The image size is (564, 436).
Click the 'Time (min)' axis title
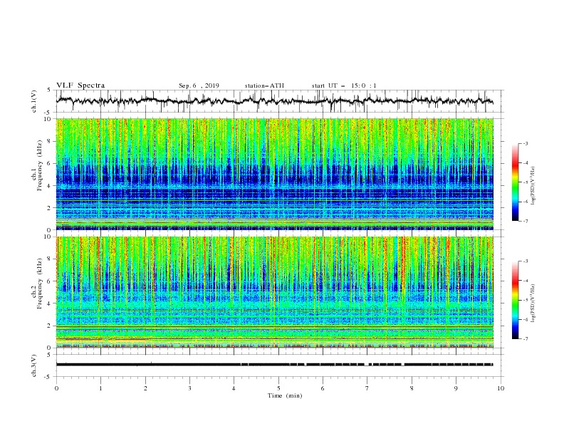(x=285, y=395)
